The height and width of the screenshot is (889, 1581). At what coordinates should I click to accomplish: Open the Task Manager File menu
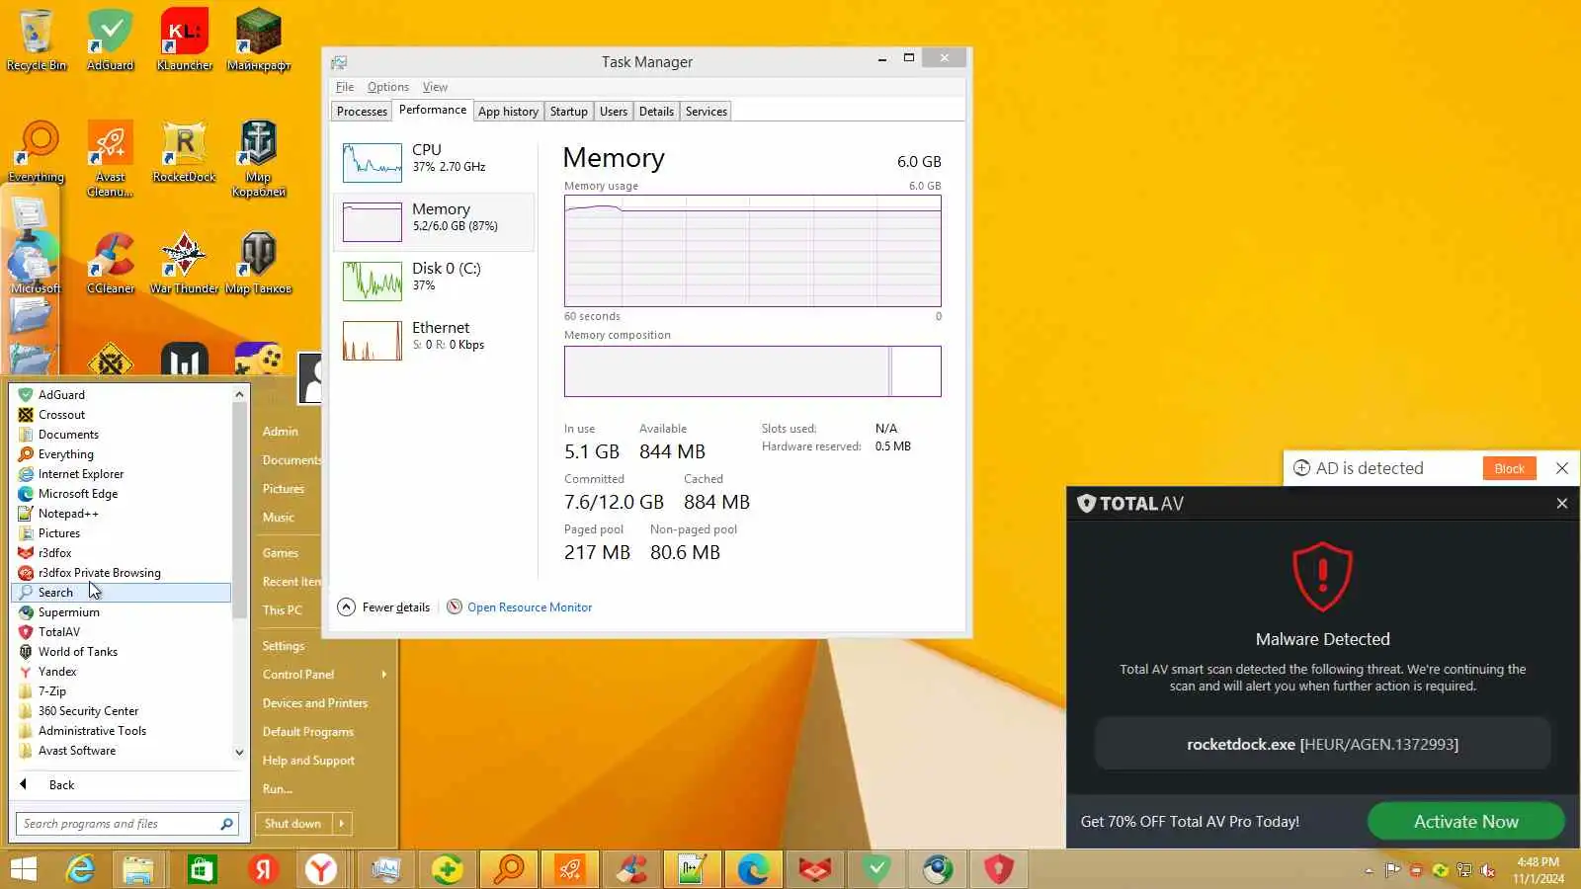pyautogui.click(x=345, y=87)
